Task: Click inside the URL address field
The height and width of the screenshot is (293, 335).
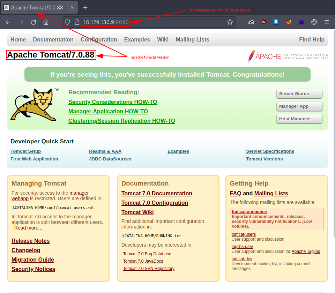Action: pos(106,22)
